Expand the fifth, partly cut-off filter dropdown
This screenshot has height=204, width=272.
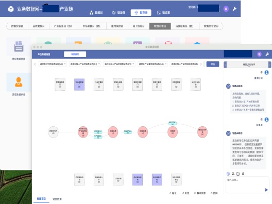point(184,64)
